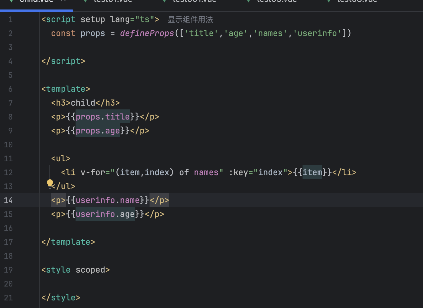Click the h3 child heading text
The height and width of the screenshot is (308, 423).
(83, 103)
